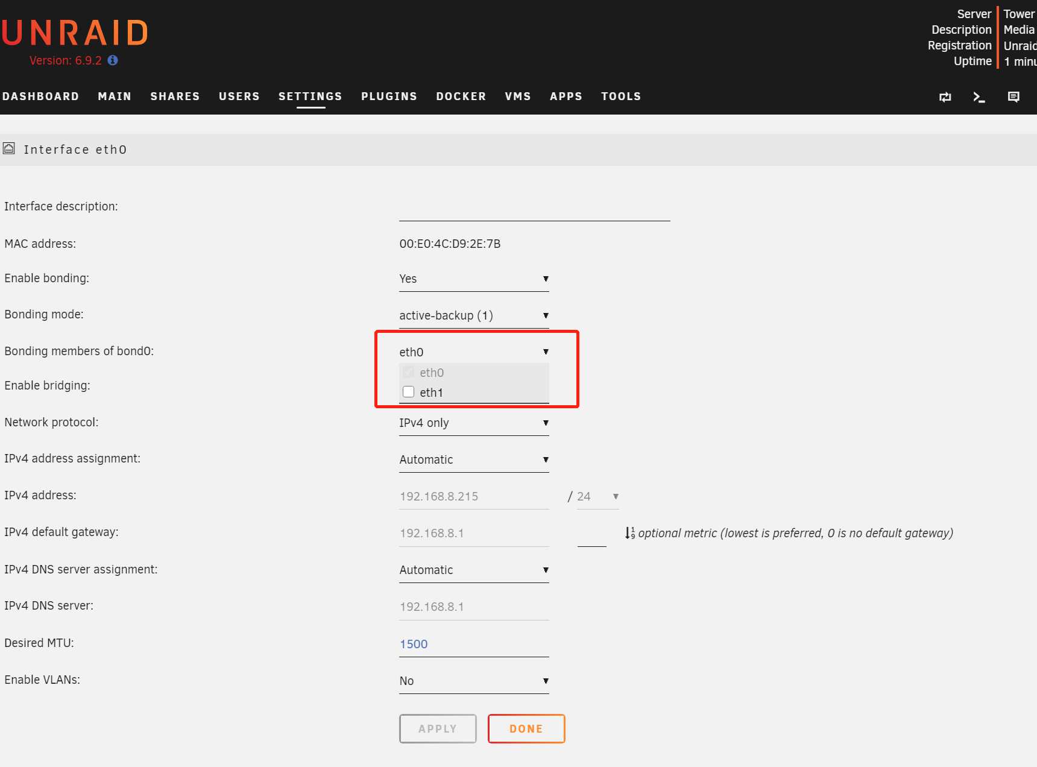Open the Main tab

click(115, 96)
